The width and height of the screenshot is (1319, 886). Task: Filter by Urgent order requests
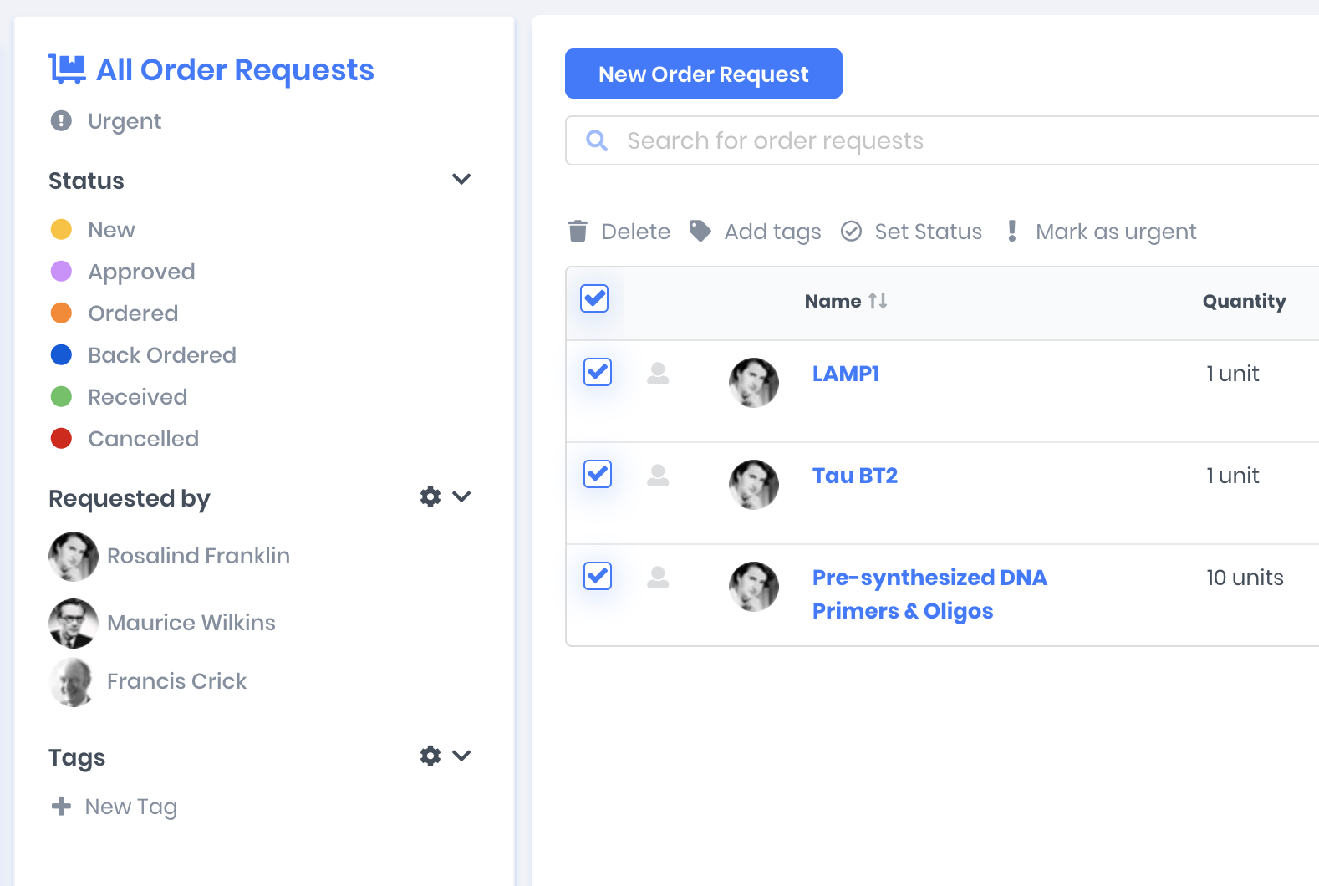(124, 121)
